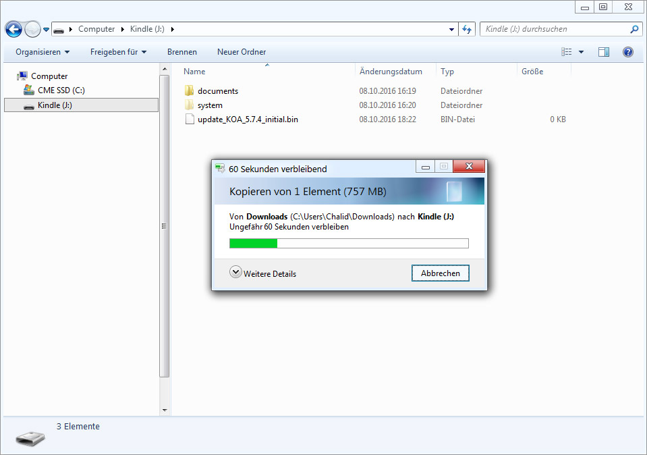Open the Organisieren dropdown menu

tap(43, 52)
